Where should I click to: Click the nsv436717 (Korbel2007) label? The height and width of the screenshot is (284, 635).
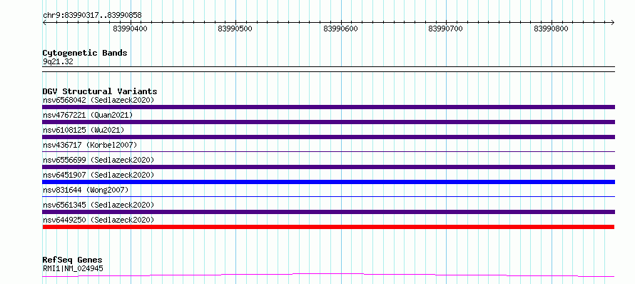click(90, 145)
